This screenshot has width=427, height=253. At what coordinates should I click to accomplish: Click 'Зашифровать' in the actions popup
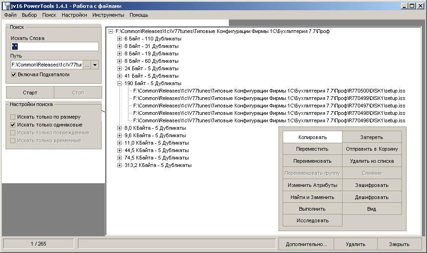[372, 185]
